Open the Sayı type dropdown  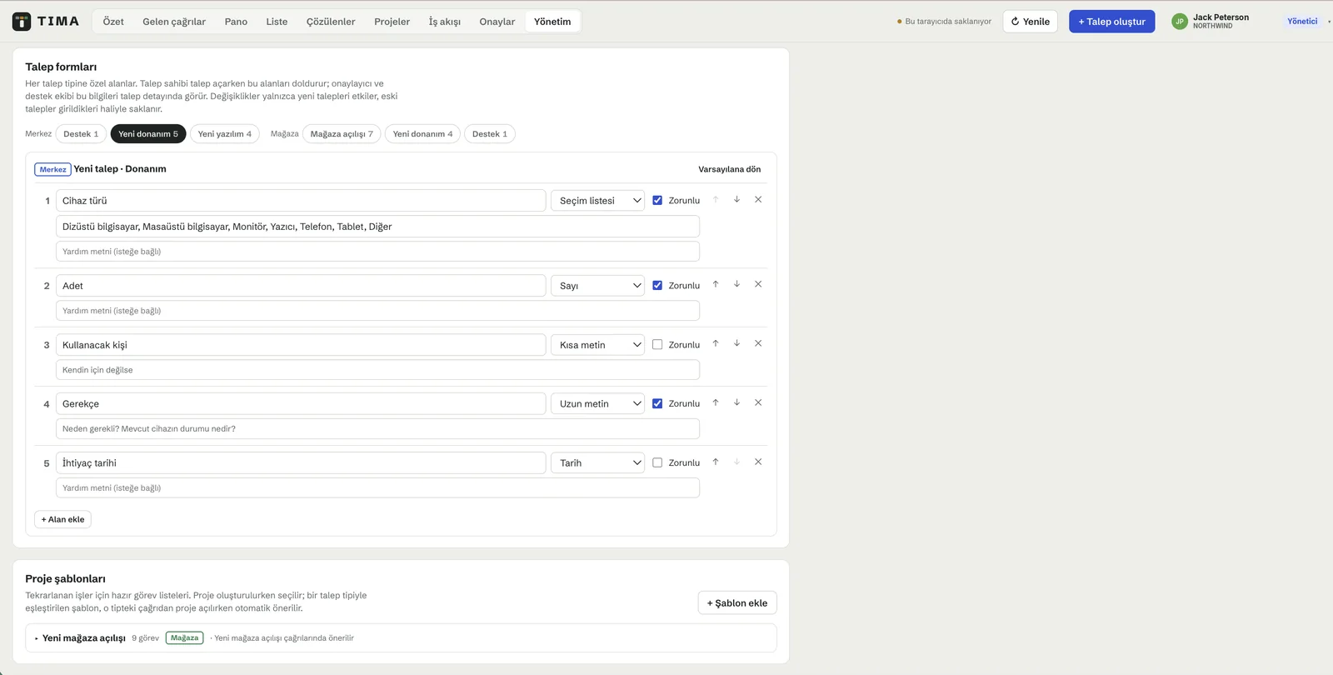597,286
